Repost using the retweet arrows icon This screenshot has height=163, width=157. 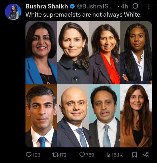pyautogui.click(x=55, y=155)
